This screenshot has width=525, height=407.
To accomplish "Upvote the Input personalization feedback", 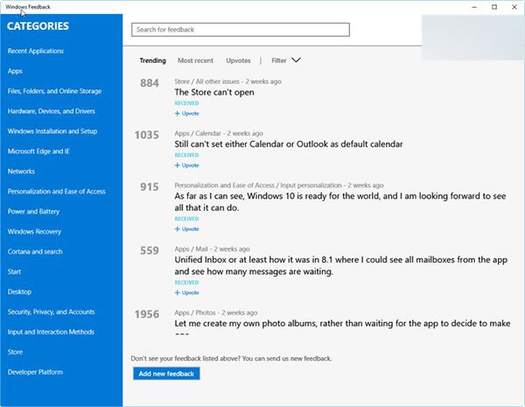I will [x=187, y=228].
